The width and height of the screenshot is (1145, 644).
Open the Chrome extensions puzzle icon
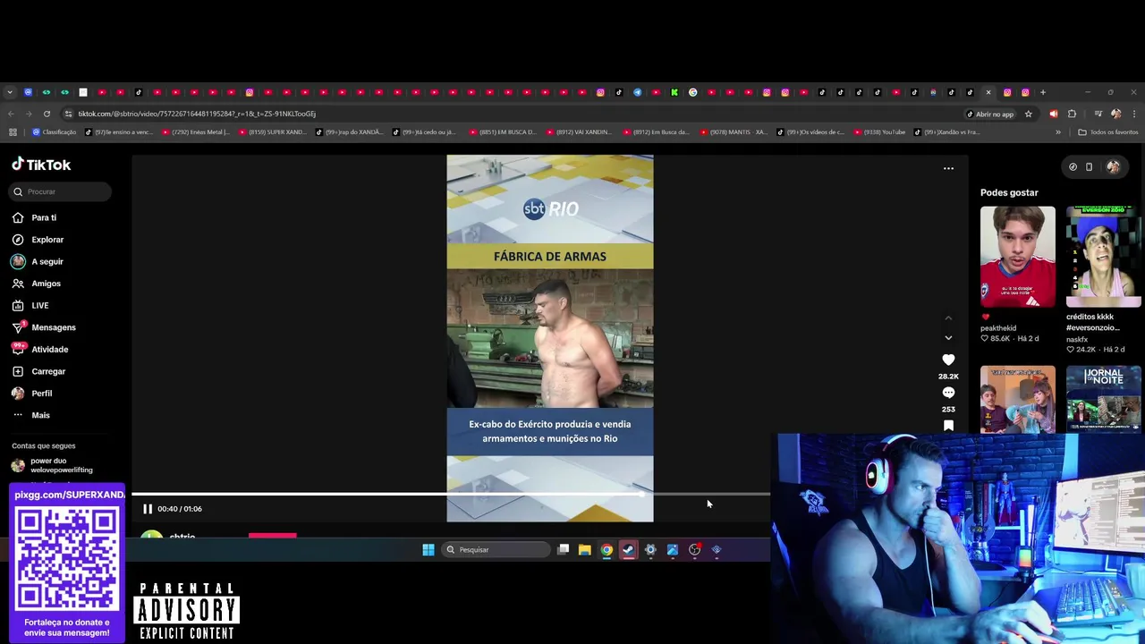1072,114
